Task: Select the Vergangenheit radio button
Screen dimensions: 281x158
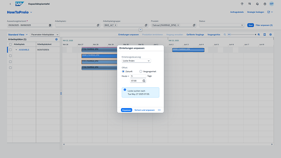Action: [140, 72]
